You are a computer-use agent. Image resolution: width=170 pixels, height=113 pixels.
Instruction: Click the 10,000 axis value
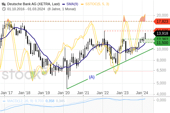(x=162, y=49)
